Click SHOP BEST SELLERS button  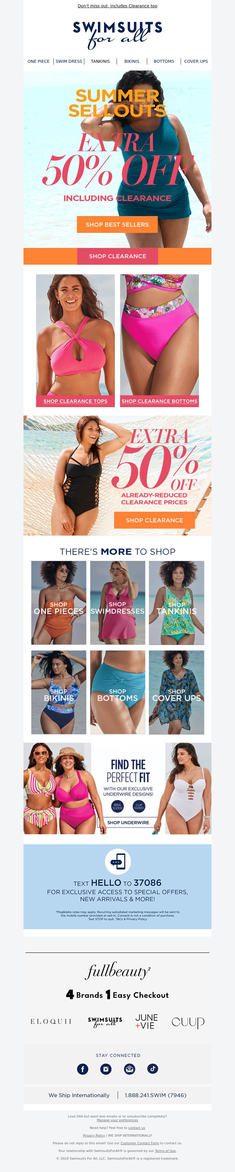tap(117, 224)
